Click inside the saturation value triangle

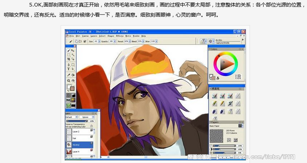coord(225,64)
